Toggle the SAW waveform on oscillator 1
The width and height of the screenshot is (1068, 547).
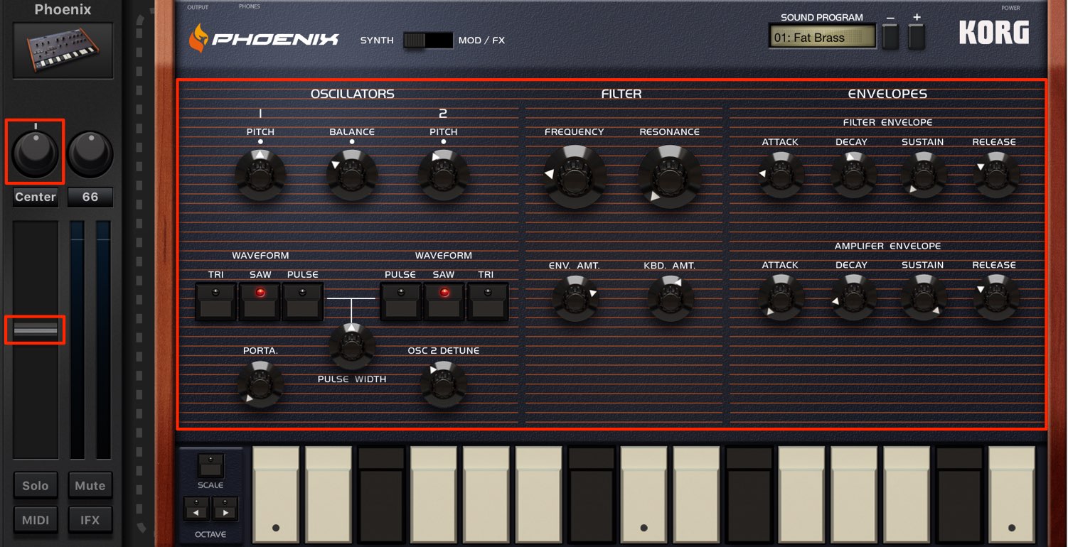coord(260,301)
